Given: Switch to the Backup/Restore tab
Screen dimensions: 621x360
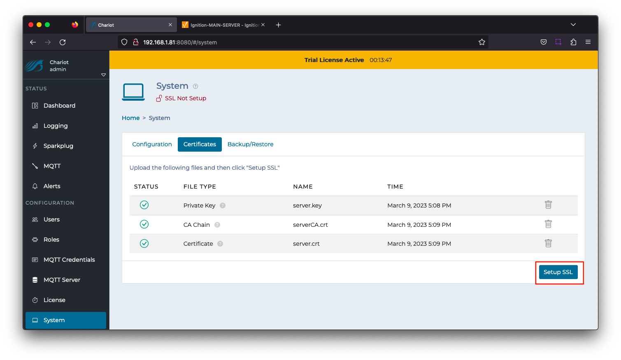Looking at the screenshot, I should pyautogui.click(x=250, y=144).
